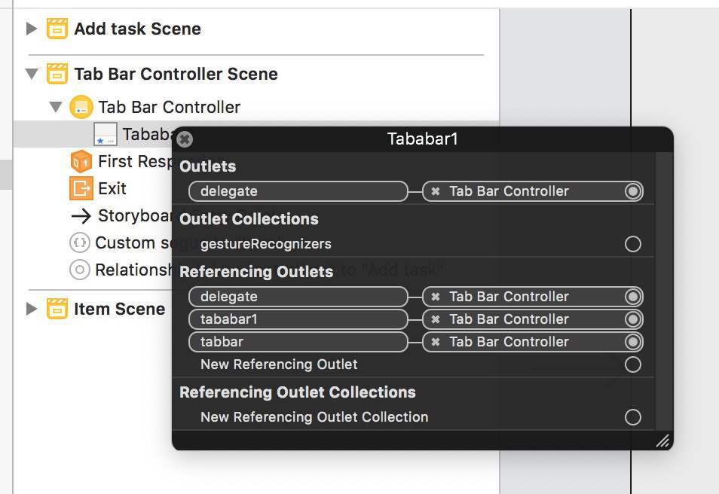Viewport: 719px width, 494px height.
Task: Click the Custom segue braces icon
Action: 79,243
